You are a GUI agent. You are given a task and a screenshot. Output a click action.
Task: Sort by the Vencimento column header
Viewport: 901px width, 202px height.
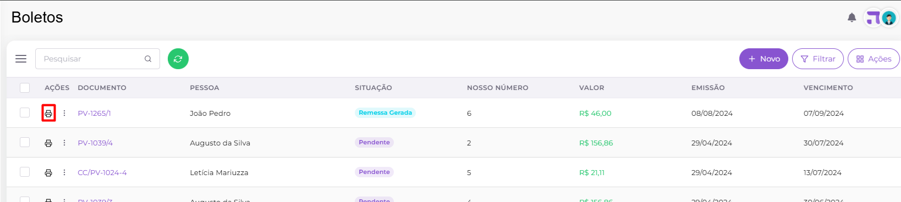(x=828, y=88)
